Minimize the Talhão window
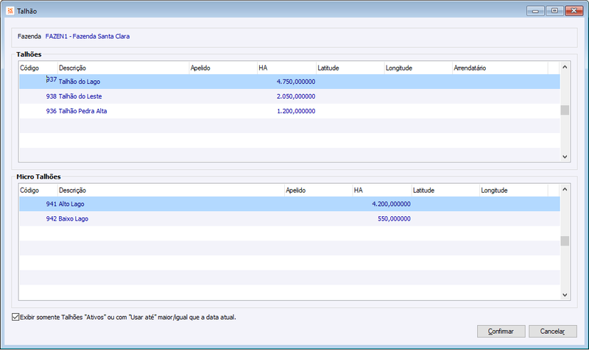 click(x=535, y=11)
